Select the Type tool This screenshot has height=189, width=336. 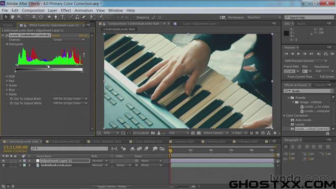click(x=63, y=17)
